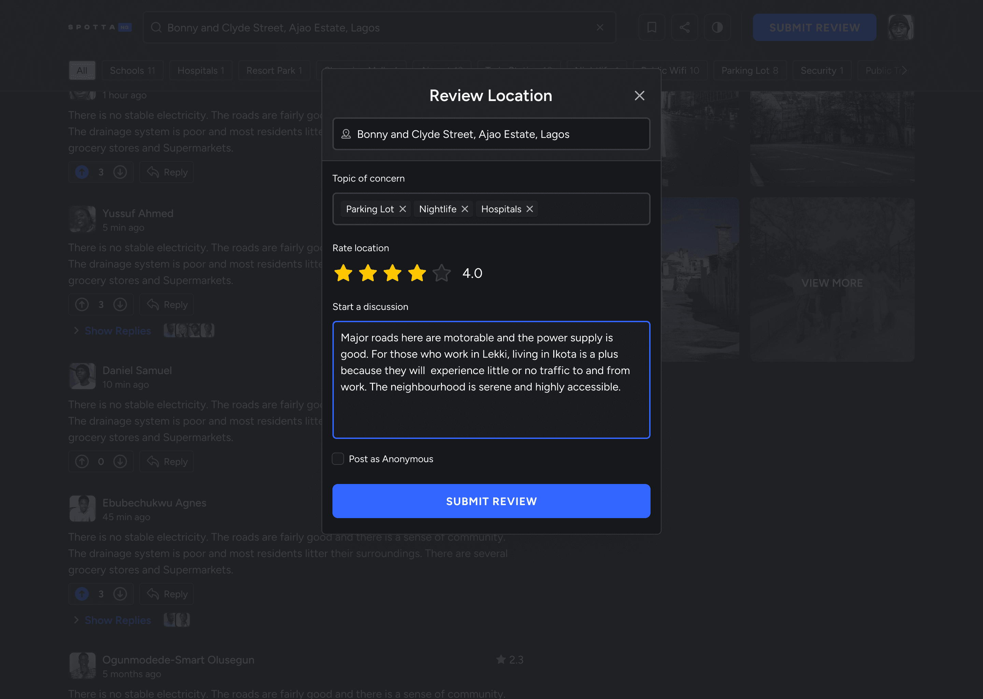Remove the Nightlife topic tag
The height and width of the screenshot is (699, 983).
pos(465,209)
